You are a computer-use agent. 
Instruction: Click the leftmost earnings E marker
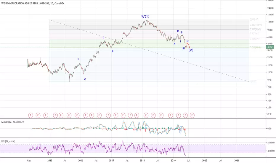pos(31,115)
